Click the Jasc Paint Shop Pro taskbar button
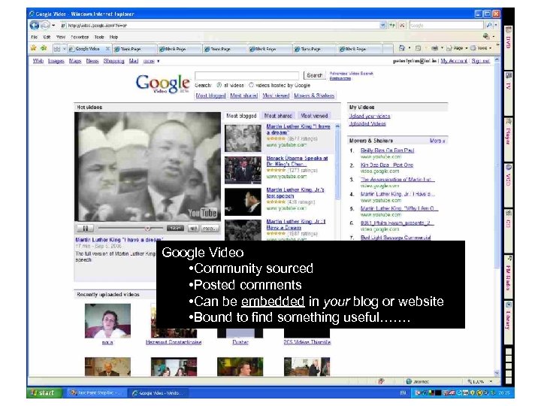Screen dimensions: 541x406 tap(96, 393)
